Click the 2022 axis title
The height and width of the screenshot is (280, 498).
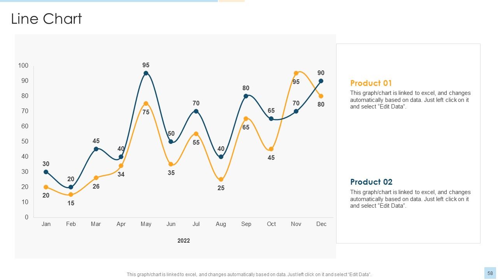(x=184, y=241)
